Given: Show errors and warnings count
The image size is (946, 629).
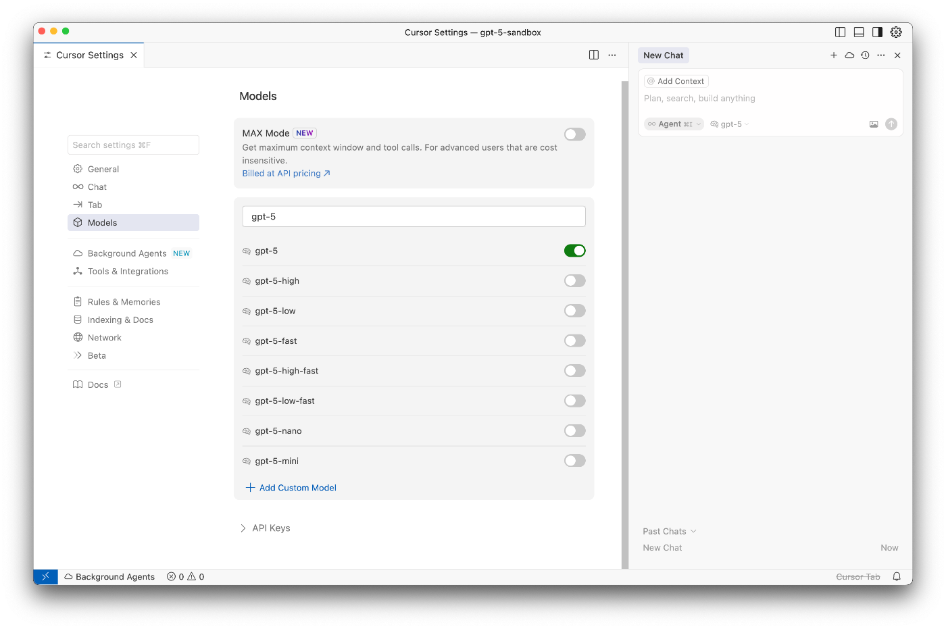Looking at the screenshot, I should point(186,577).
